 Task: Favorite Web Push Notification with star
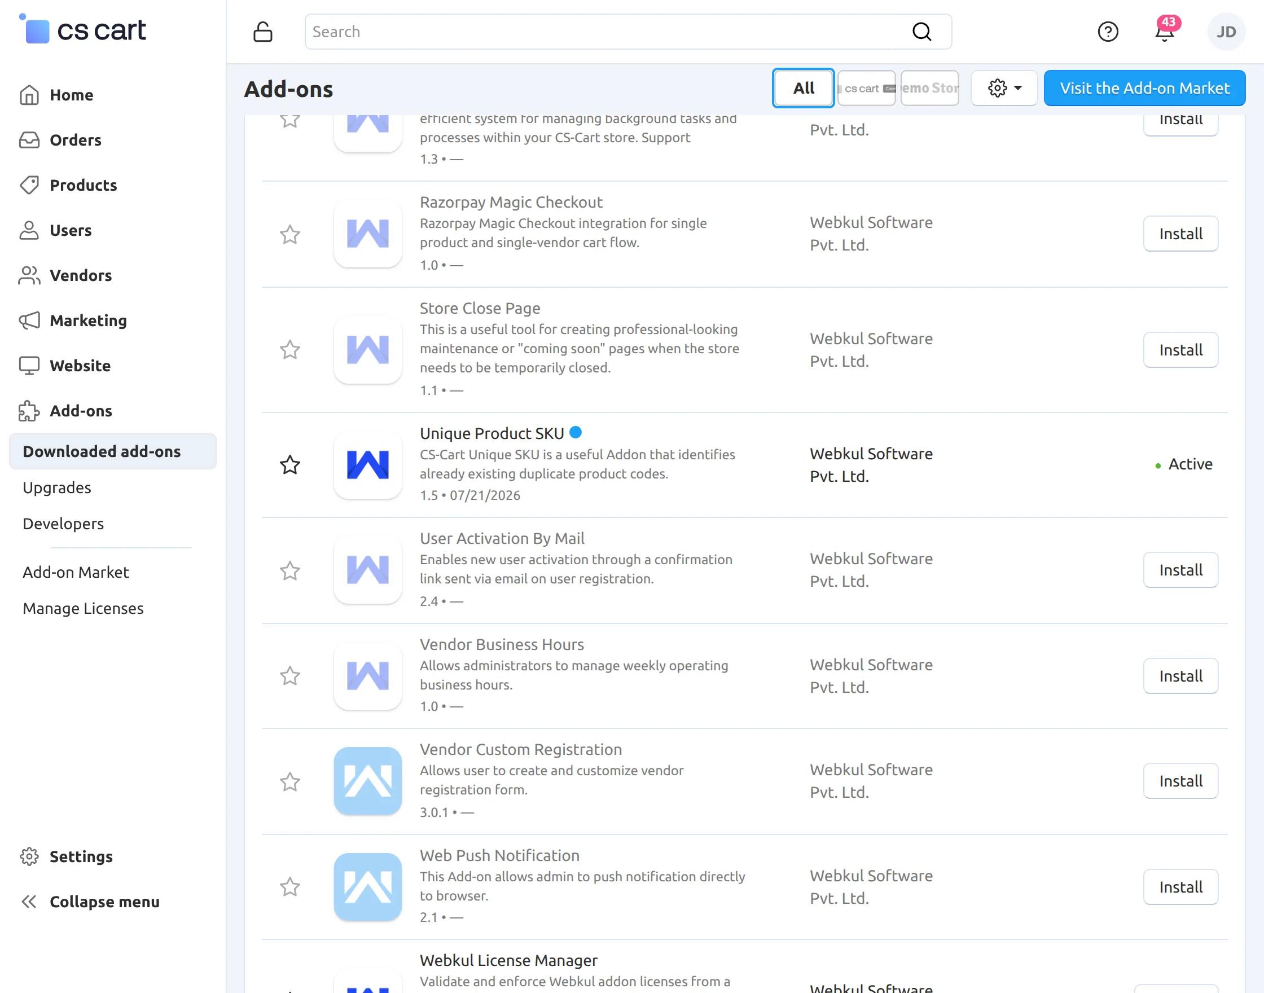[x=289, y=886]
